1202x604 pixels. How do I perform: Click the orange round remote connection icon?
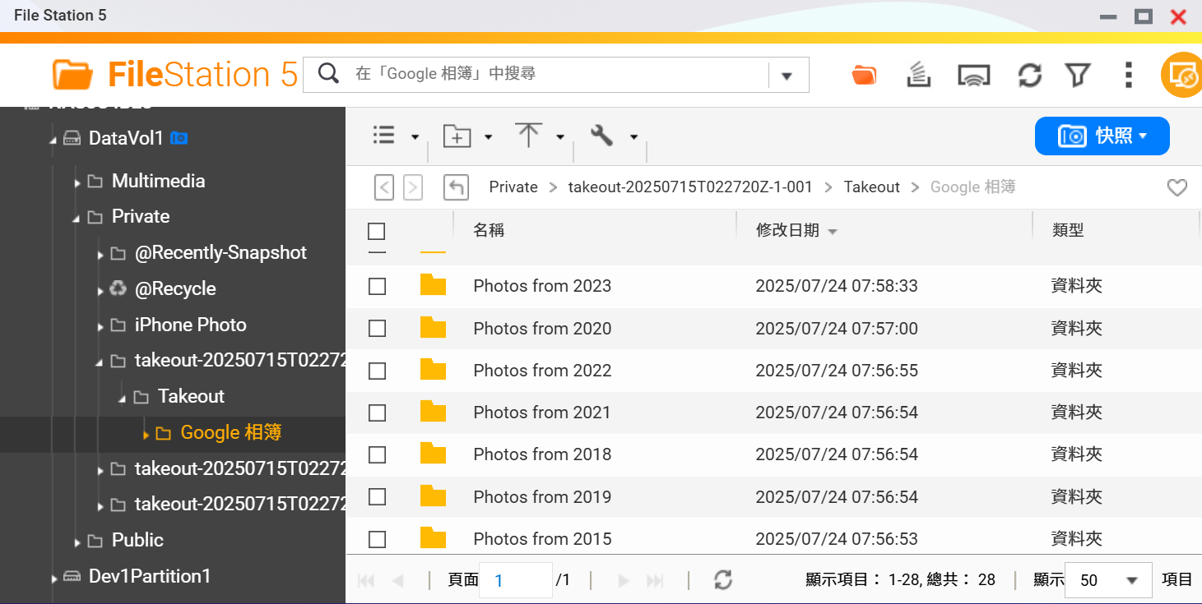click(1183, 76)
